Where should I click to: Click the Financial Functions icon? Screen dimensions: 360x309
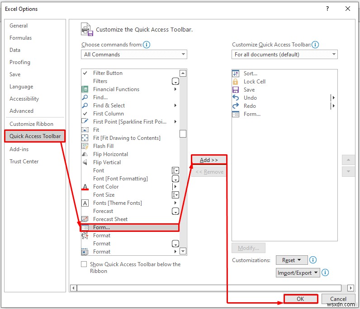[85, 89]
